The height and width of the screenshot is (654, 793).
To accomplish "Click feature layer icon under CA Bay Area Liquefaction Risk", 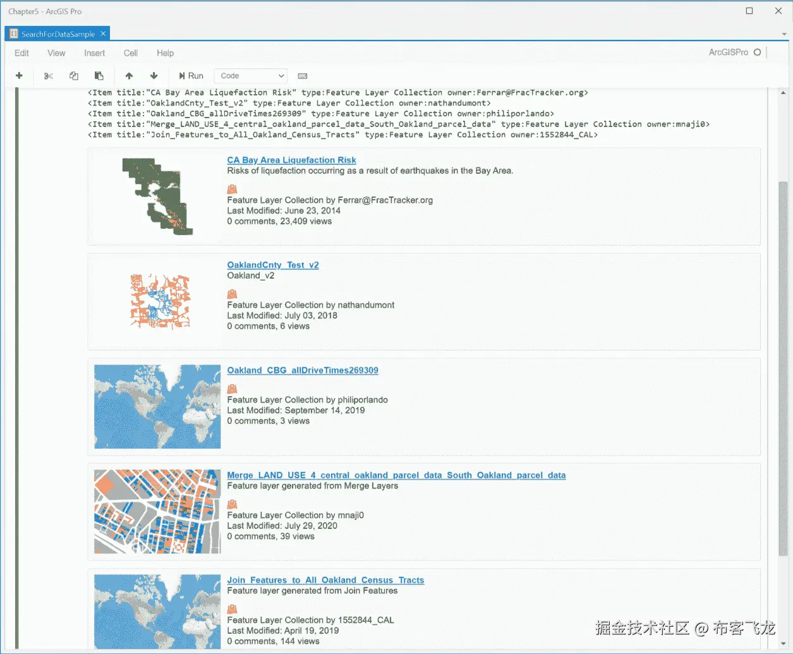I will [x=232, y=189].
